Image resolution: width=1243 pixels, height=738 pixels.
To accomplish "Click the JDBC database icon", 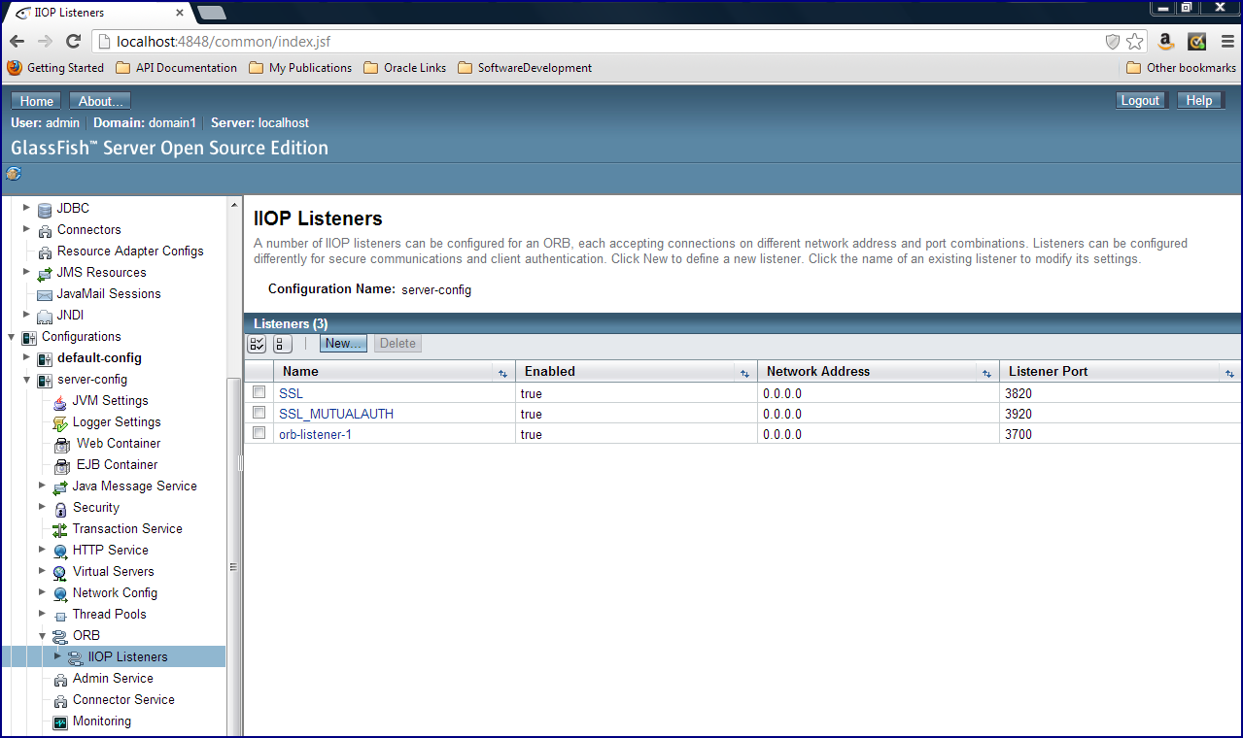I will (x=45, y=209).
